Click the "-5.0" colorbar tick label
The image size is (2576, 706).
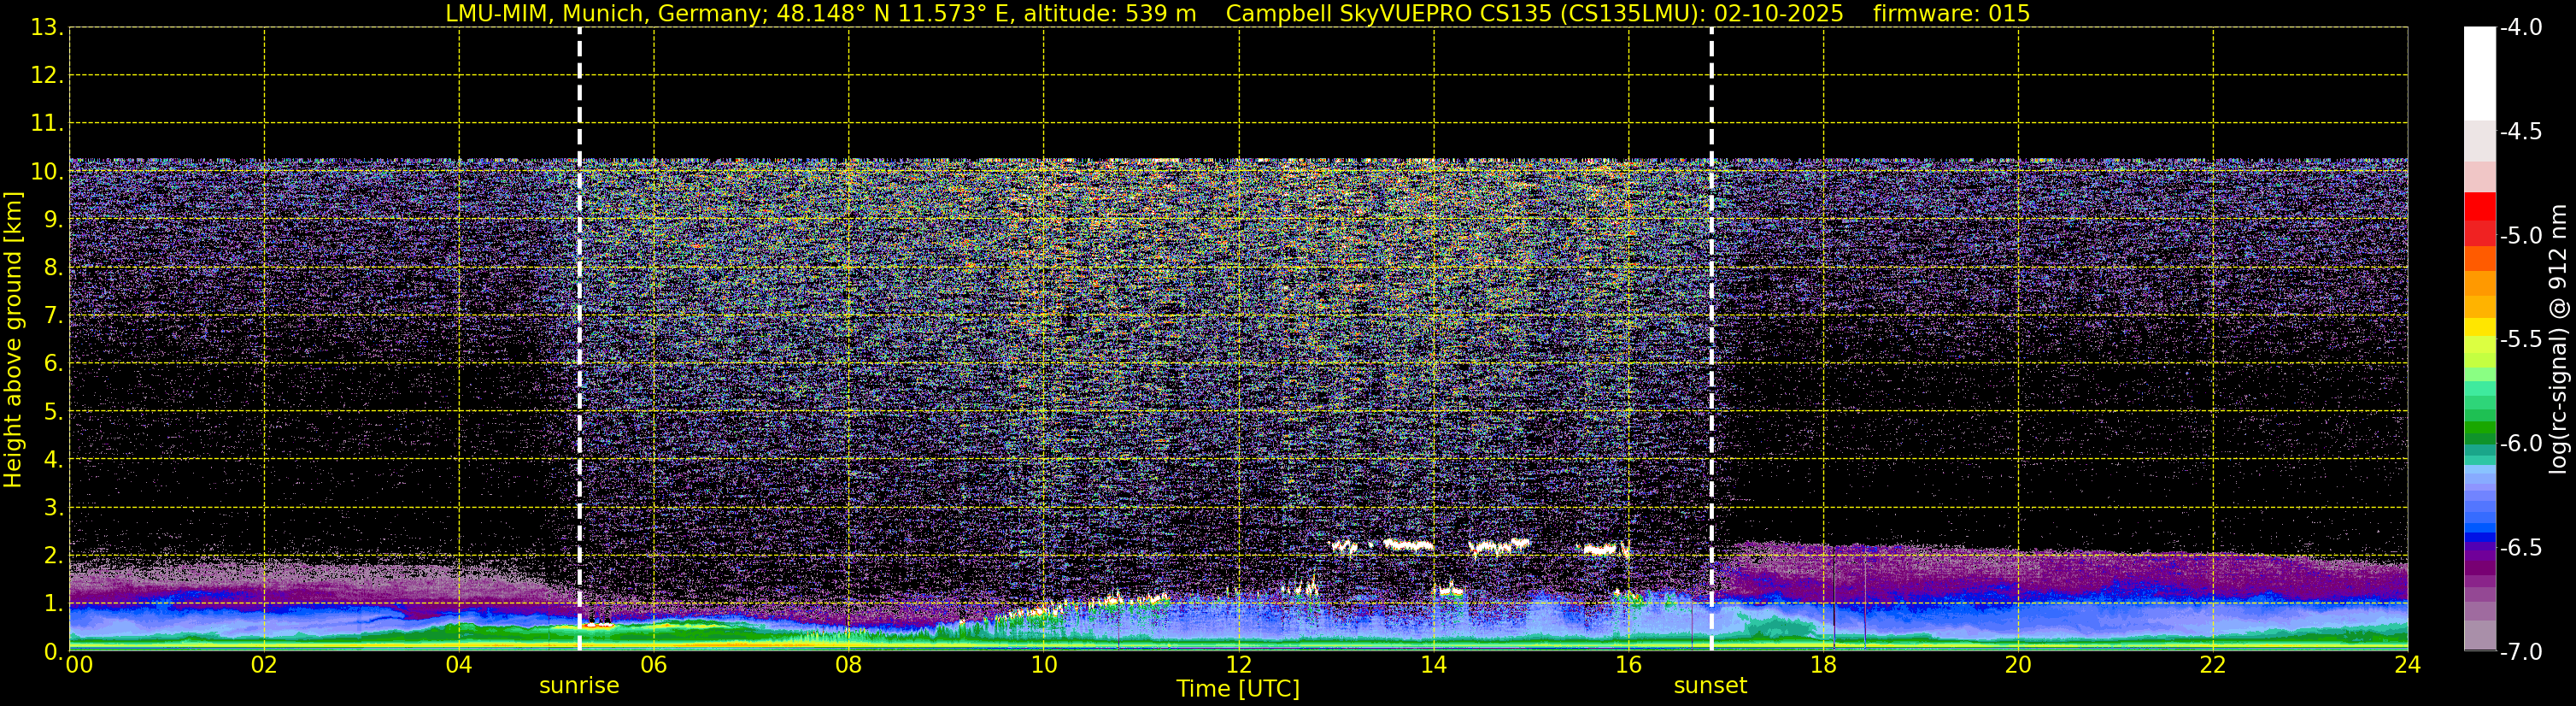[x=2521, y=236]
